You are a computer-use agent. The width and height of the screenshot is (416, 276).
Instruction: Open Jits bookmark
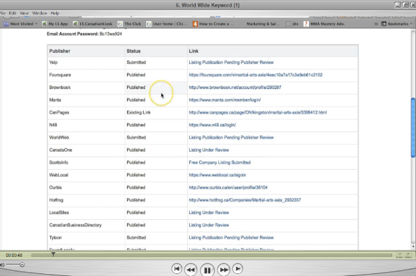[x=292, y=24]
